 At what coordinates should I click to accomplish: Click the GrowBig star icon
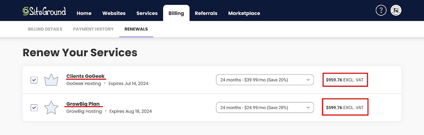click(x=51, y=108)
